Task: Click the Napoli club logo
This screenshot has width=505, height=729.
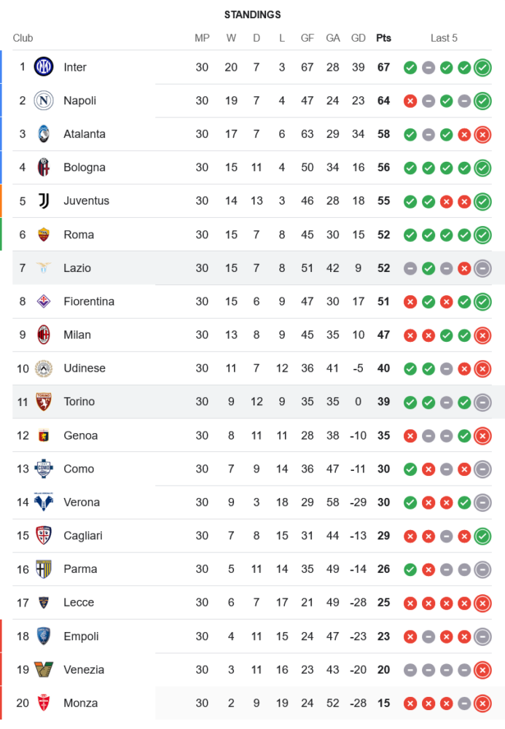Action: 44,101
